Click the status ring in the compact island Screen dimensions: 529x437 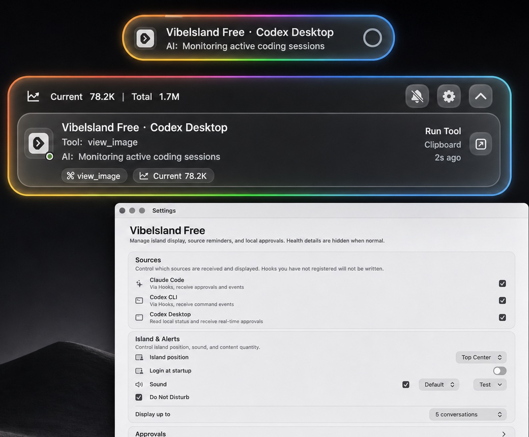[372, 38]
